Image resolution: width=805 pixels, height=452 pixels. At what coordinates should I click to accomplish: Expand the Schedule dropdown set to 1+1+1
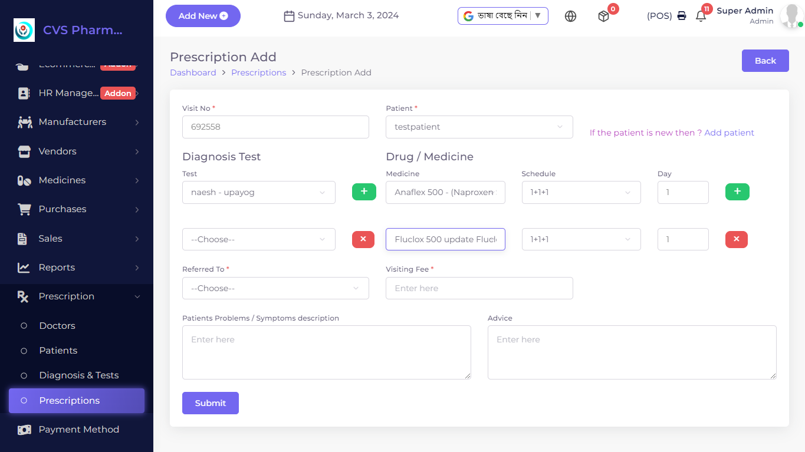(x=581, y=192)
